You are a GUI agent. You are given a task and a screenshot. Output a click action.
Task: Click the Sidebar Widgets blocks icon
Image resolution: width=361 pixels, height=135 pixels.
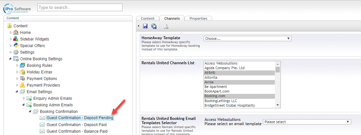(x=16, y=39)
